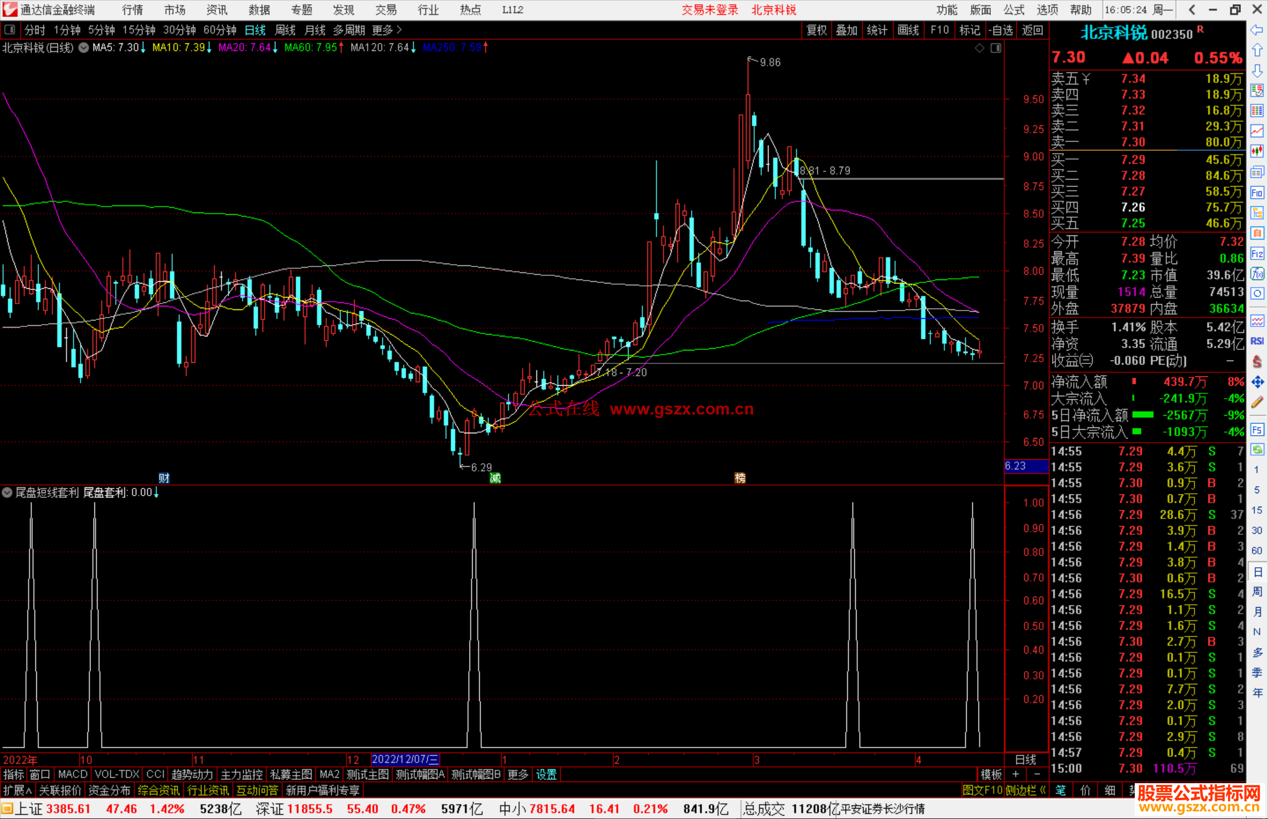The image size is (1268, 819).
Task: Toggle the round button beside 尾盘短线套利 indicator
Action: pyautogui.click(x=7, y=493)
